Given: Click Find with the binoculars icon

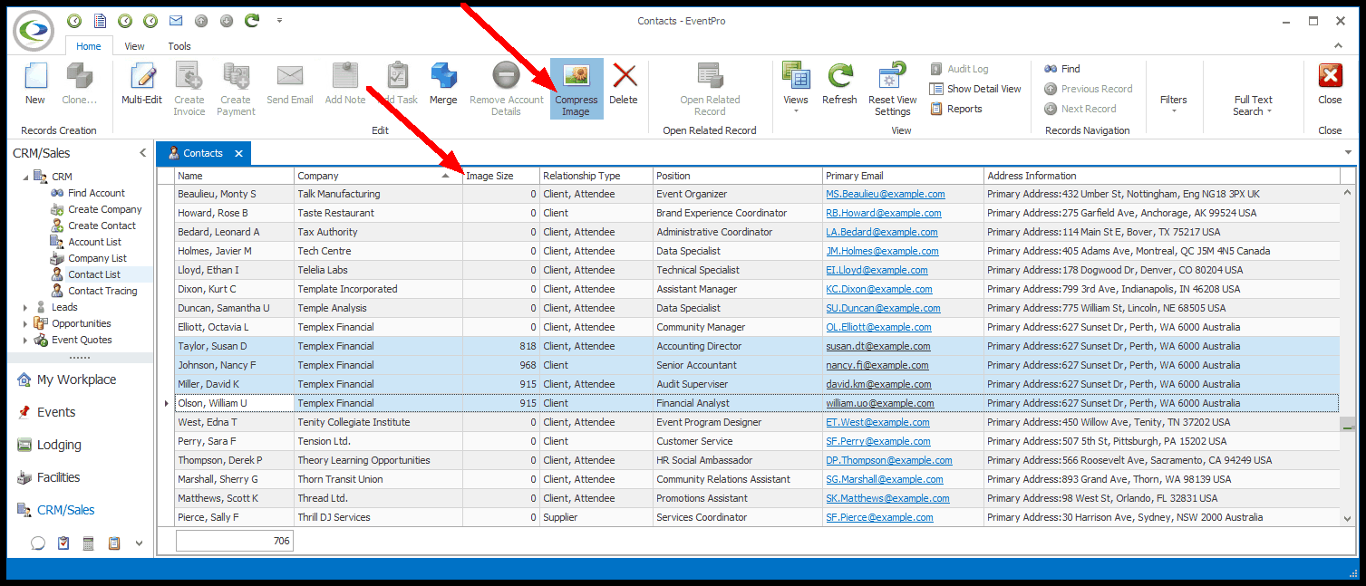Looking at the screenshot, I should pyautogui.click(x=1062, y=69).
